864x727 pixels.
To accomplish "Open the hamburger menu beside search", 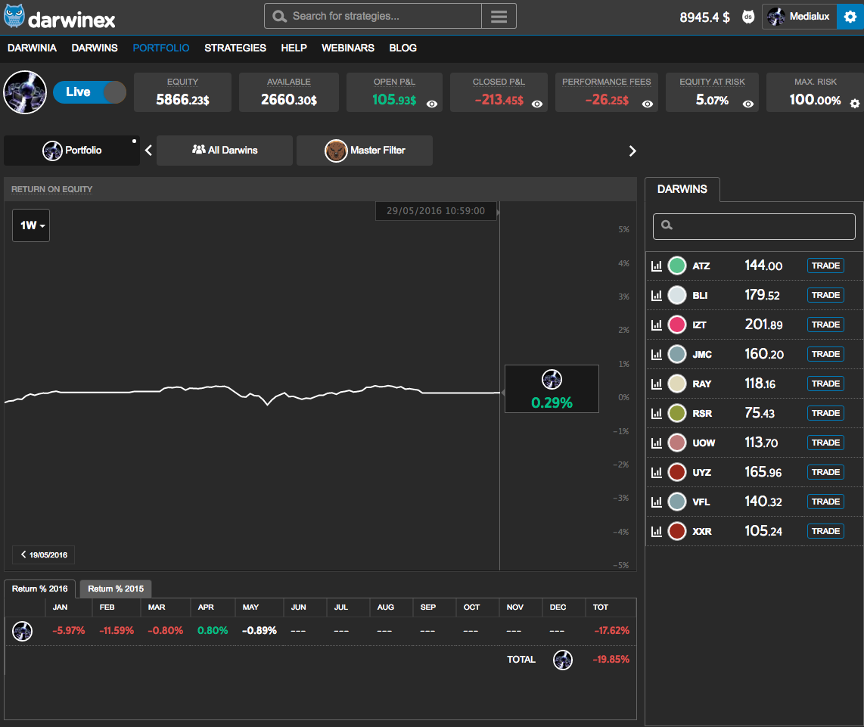I will coord(499,16).
